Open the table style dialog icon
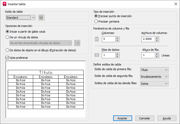The image size is (180, 124). (41, 18)
